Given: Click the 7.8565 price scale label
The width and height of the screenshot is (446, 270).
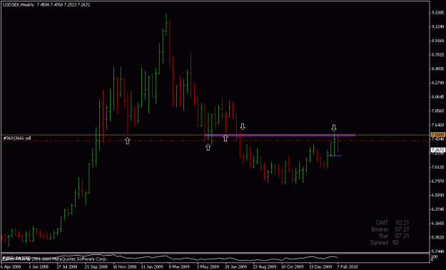Looking at the screenshot, I should coord(437,111).
